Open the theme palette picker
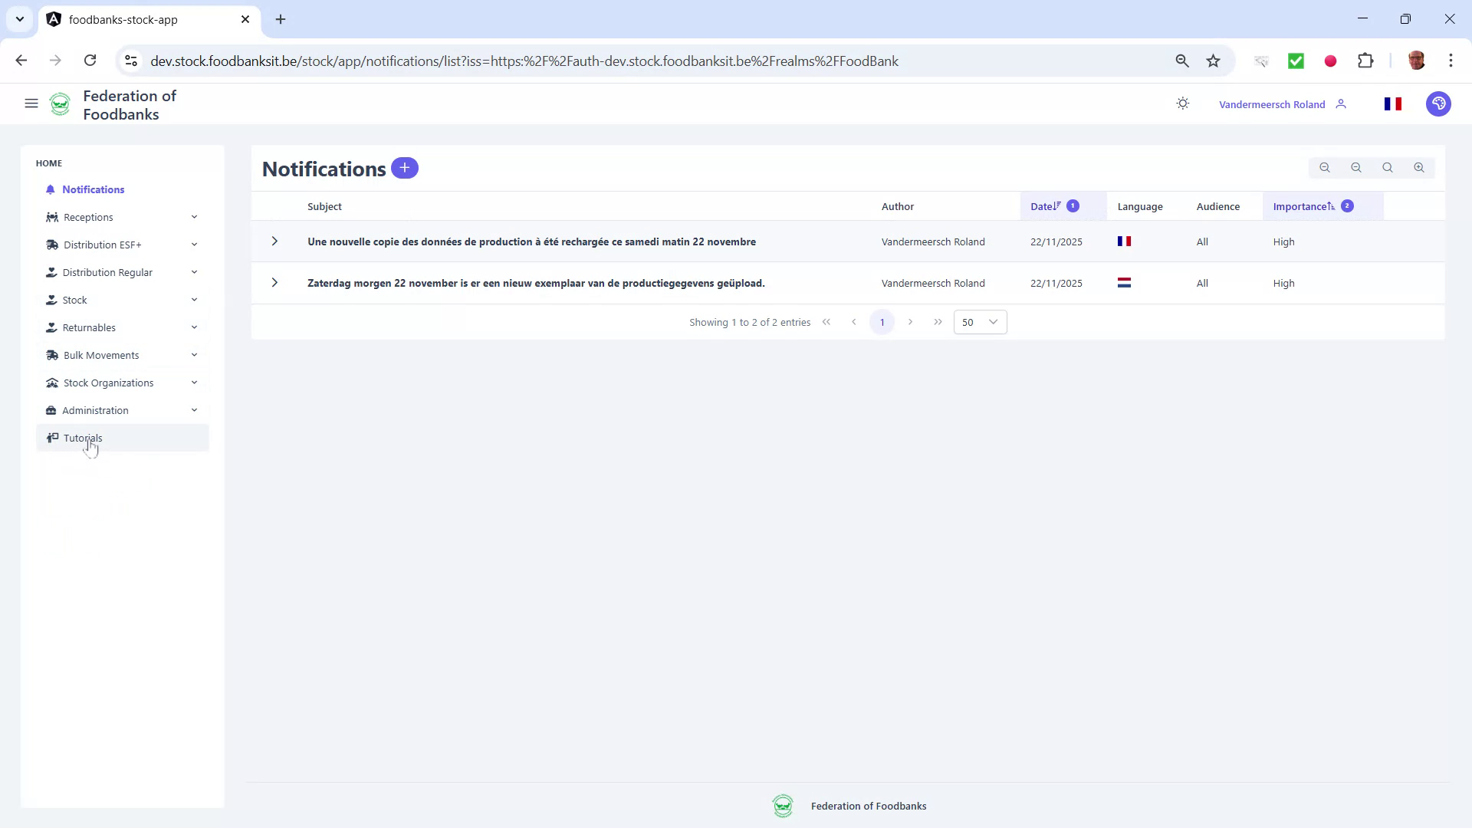The image size is (1472, 828). (x=1438, y=103)
